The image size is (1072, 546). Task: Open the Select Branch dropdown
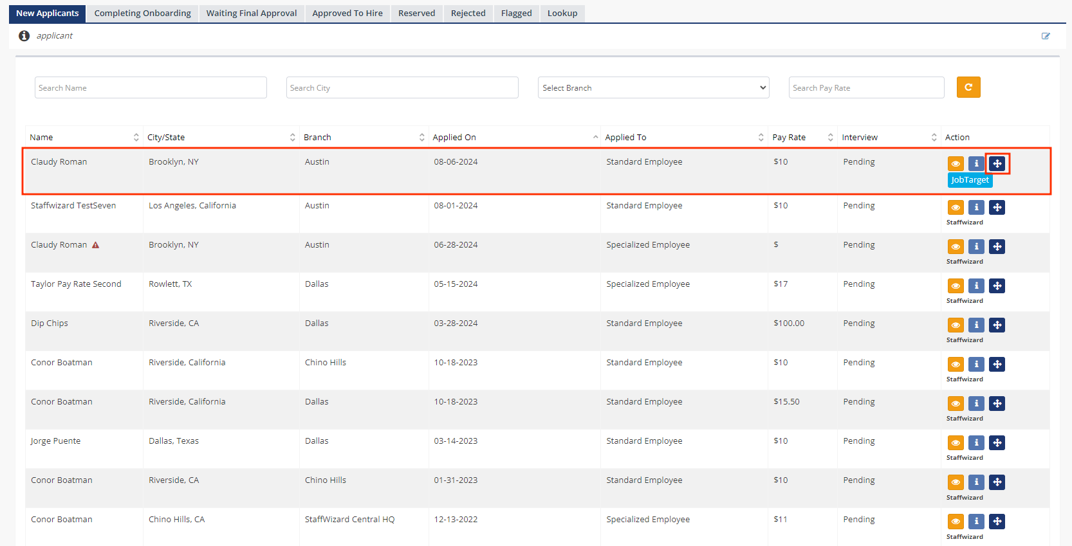point(653,87)
